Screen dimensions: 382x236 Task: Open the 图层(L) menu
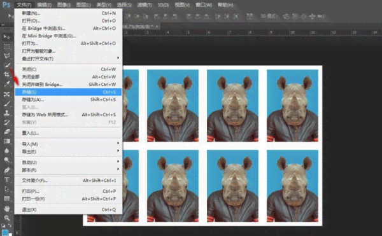tap(83, 5)
